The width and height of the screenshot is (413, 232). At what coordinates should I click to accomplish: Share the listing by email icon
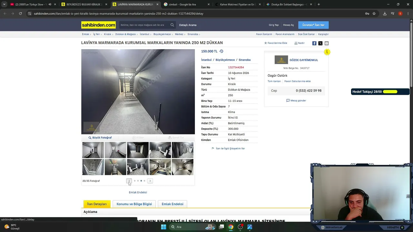point(327,43)
